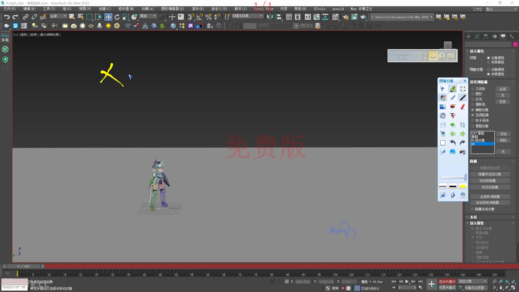The width and height of the screenshot is (519, 292).
Task: Open the project path dropdown
Action: pyautogui.click(x=402, y=17)
